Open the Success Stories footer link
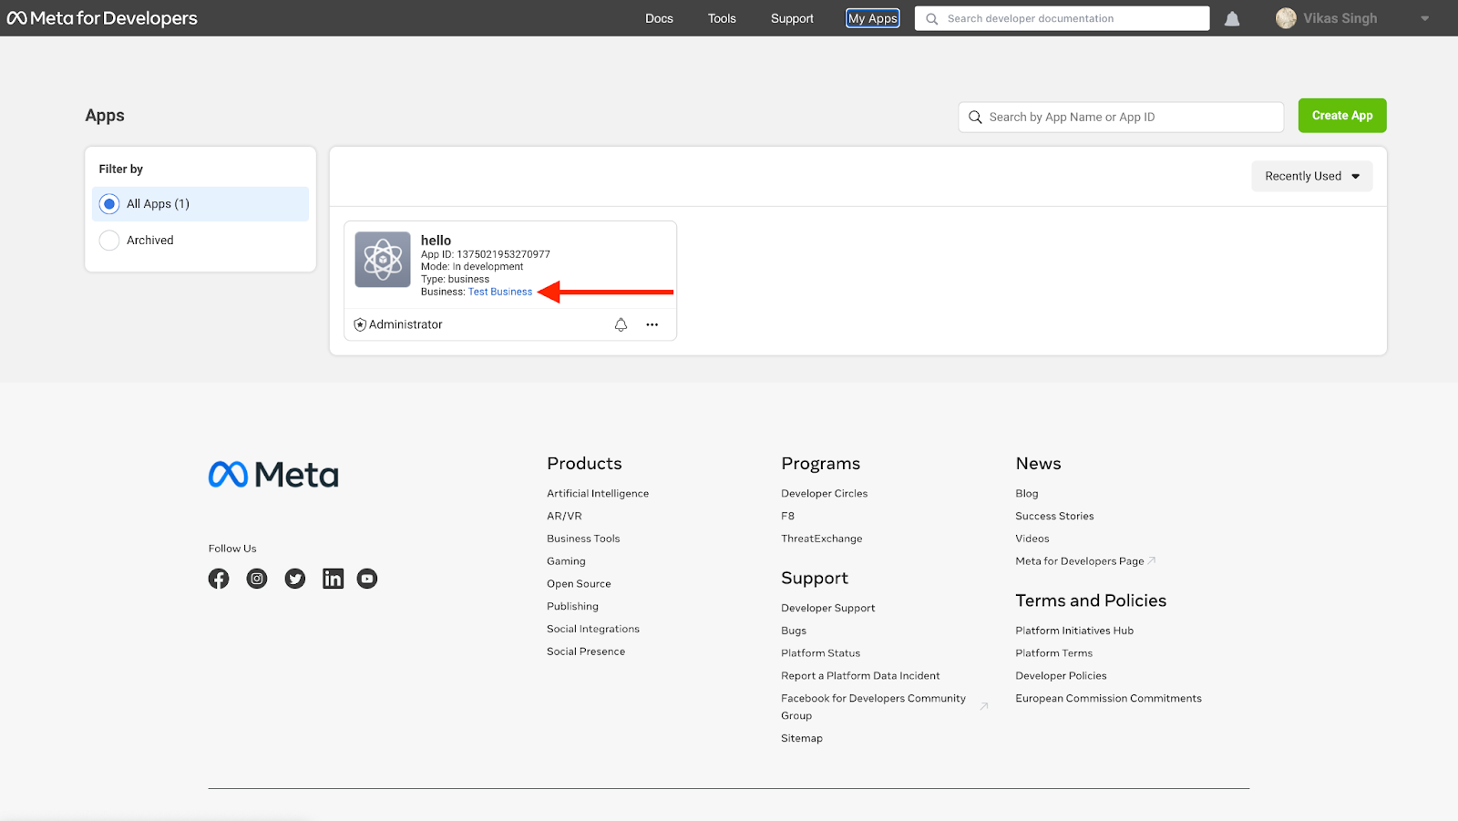 point(1054,516)
